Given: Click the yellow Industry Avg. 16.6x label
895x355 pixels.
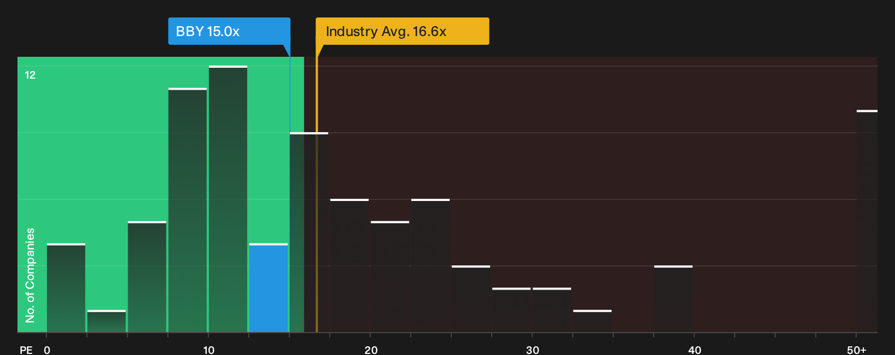Looking at the screenshot, I should (402, 31).
